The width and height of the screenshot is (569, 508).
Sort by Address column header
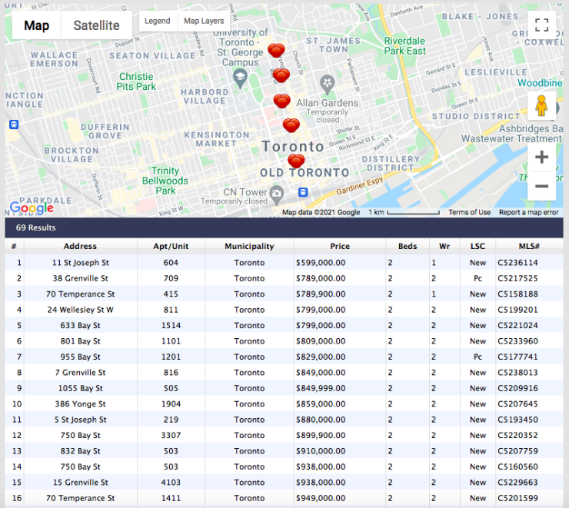point(80,246)
